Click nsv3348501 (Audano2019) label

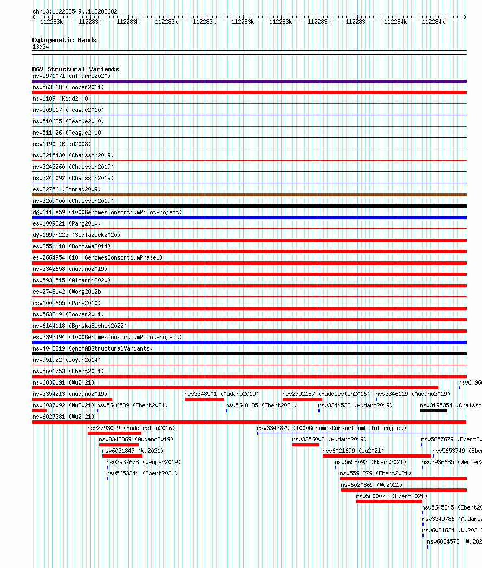click(222, 394)
